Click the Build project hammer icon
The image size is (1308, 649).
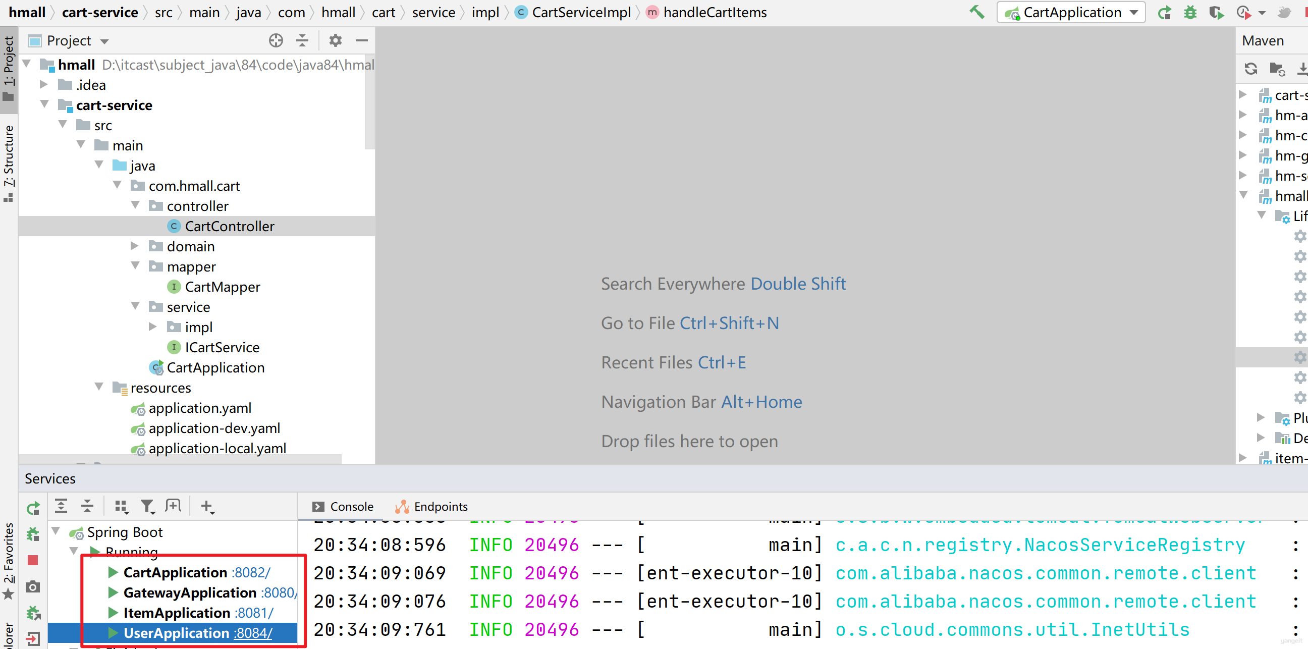[977, 12]
